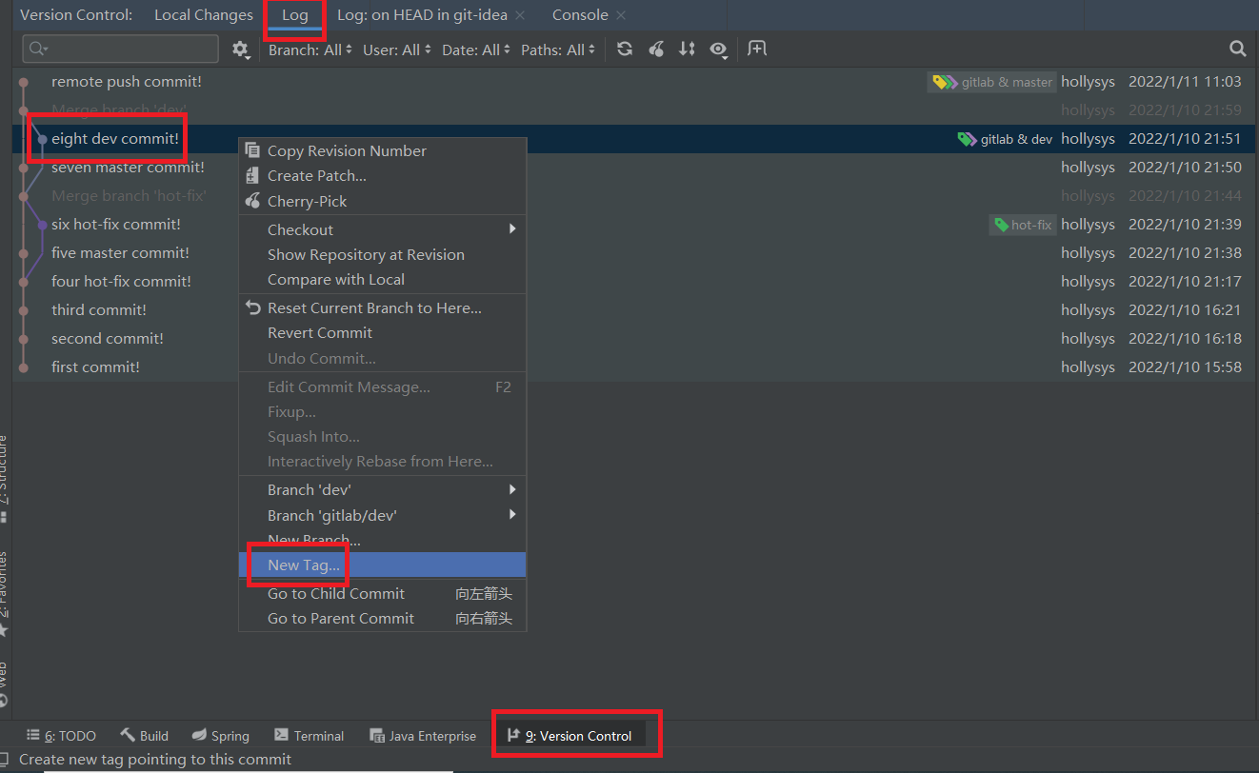The height and width of the screenshot is (773, 1259).
Task: Click the hot-fix green tag icon
Action: 1001,225
